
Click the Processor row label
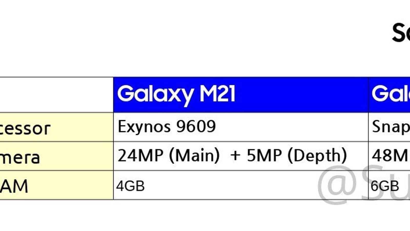click(x=25, y=128)
